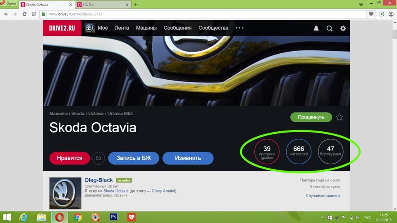Close the KIA Rio tab
Screen dimensions: 397x223
(x=127, y=5)
